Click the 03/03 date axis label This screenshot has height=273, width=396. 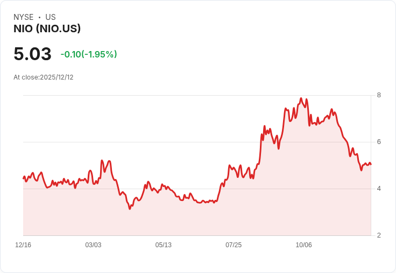coord(93,245)
